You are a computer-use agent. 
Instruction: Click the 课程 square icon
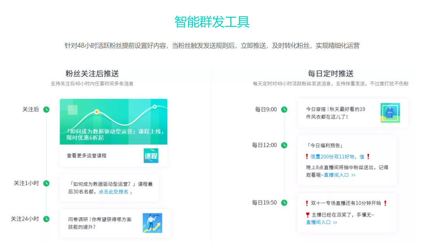coord(151,155)
